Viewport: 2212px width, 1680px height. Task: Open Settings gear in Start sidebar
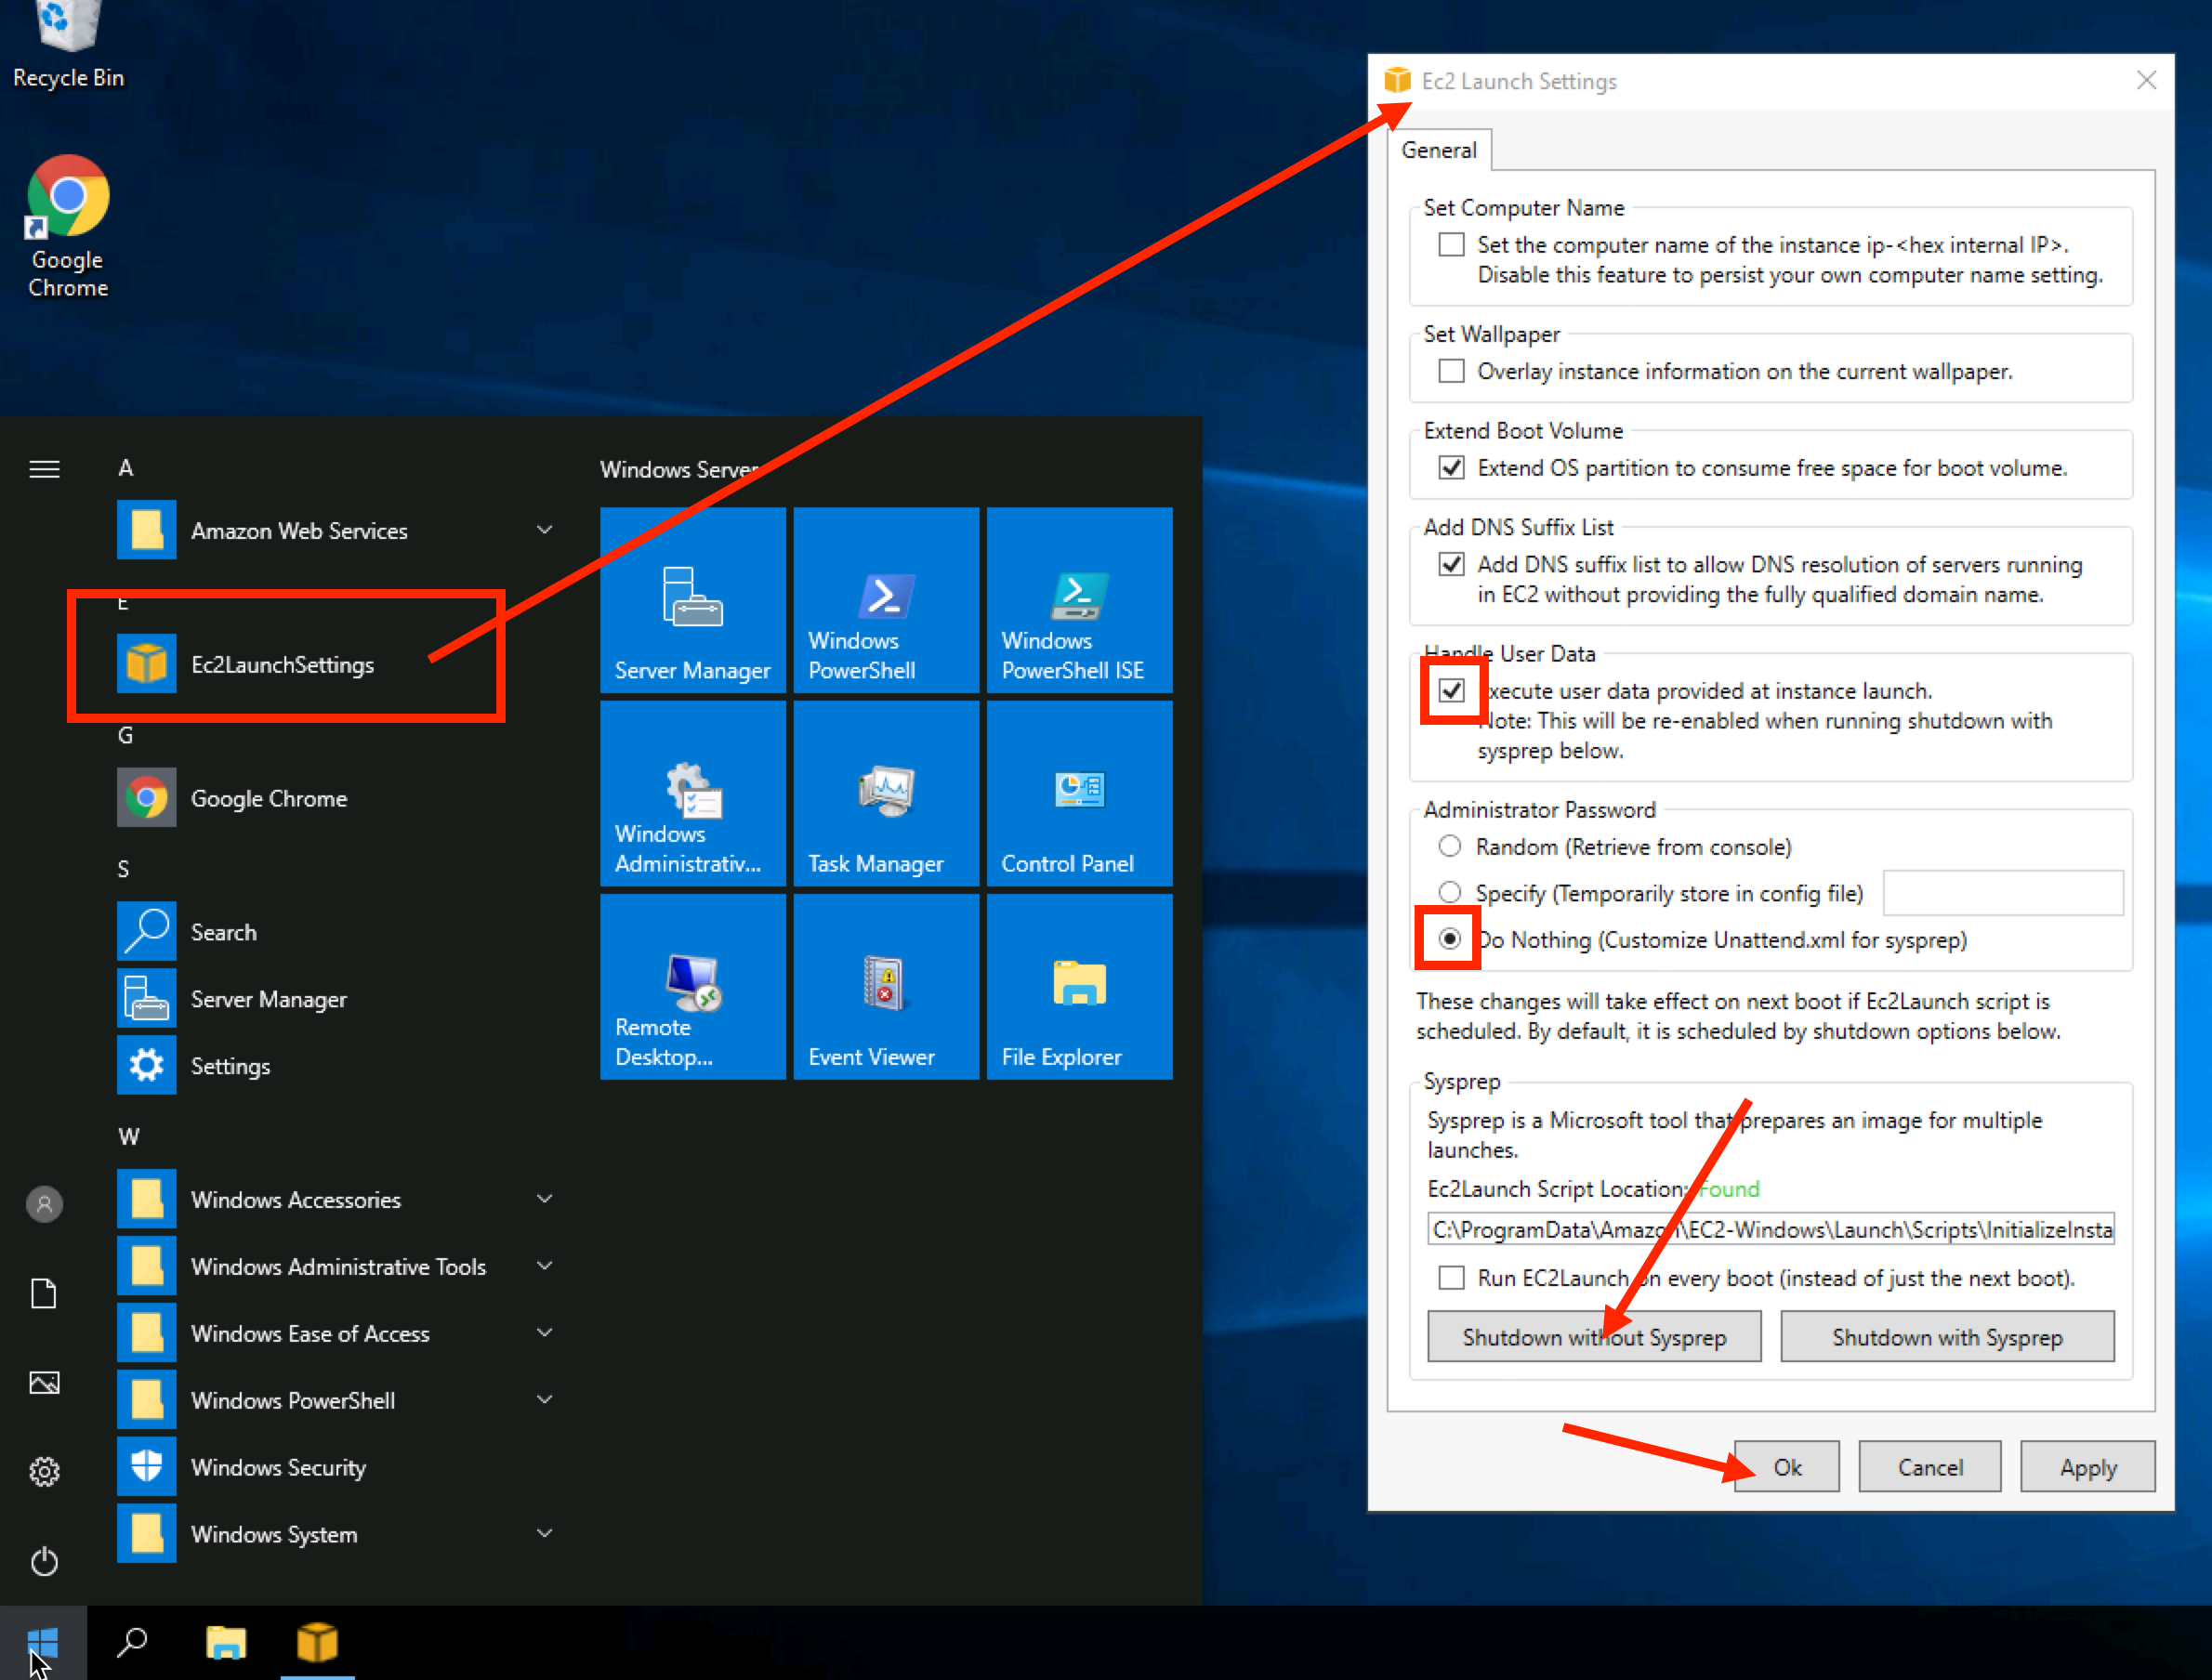click(44, 1472)
